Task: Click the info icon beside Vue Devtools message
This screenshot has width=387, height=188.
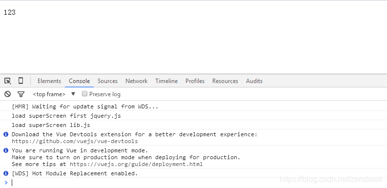Action: [x=6, y=134]
